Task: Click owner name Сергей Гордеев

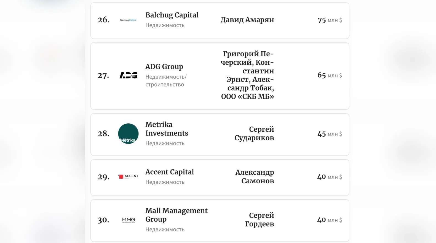Action: tap(260, 220)
